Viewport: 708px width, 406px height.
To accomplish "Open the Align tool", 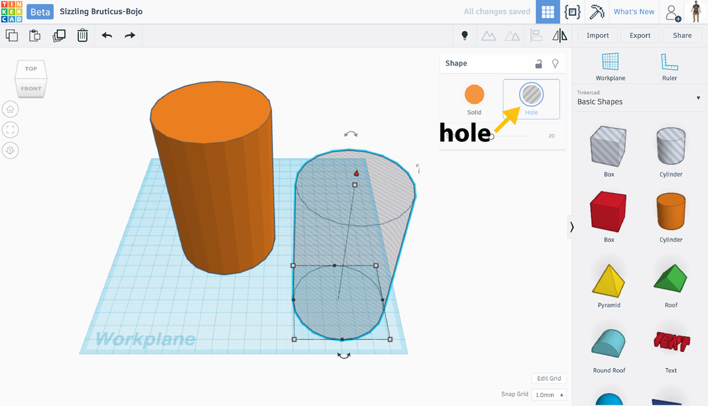I will point(537,35).
